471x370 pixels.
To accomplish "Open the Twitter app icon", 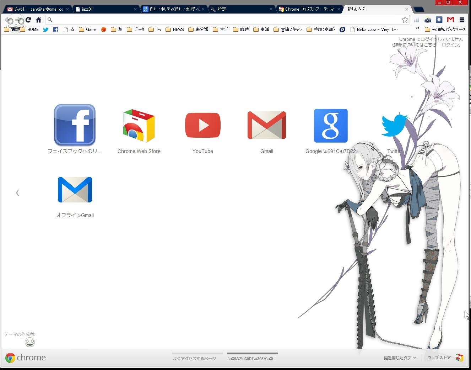I will coord(394,125).
